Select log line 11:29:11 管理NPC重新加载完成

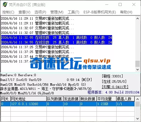[x=37, y=23]
